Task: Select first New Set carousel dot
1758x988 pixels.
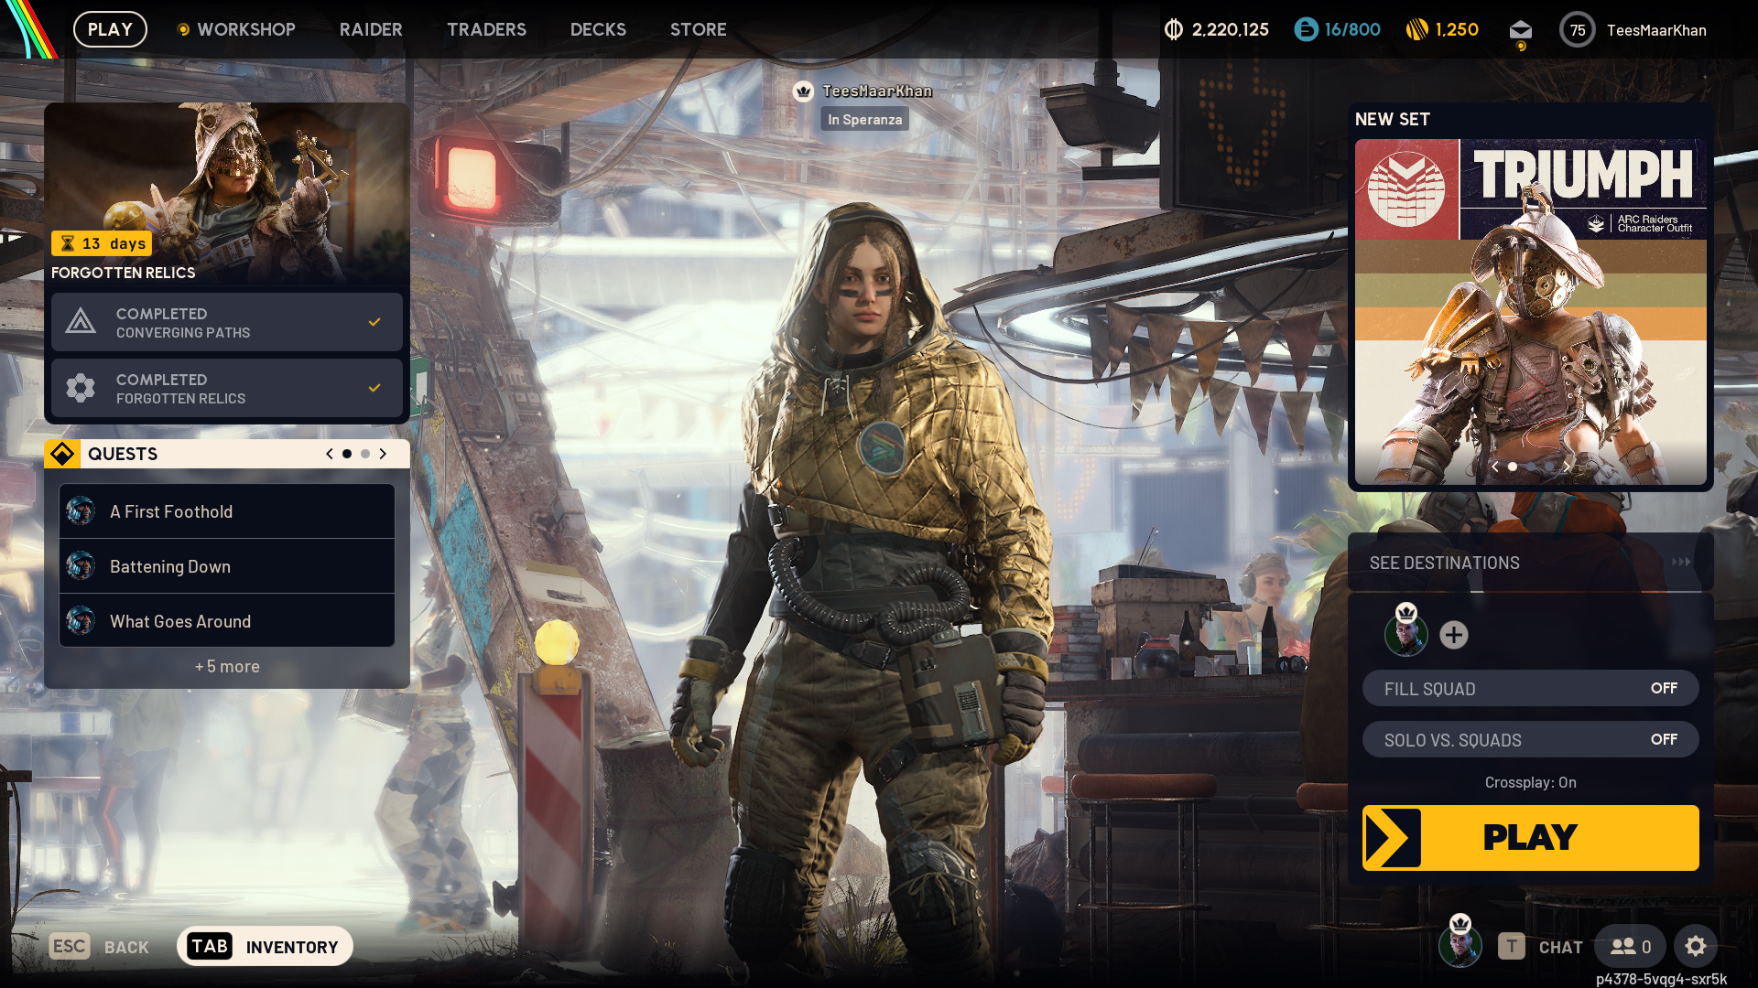Action: [x=1513, y=467]
